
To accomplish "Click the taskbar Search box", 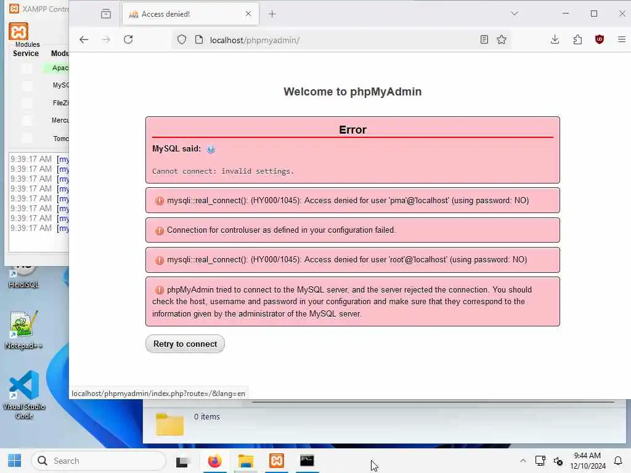I will 99,461.
